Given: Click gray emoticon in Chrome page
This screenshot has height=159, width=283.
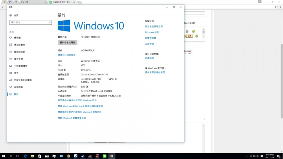Looking at the screenshot, I should click(187, 31).
